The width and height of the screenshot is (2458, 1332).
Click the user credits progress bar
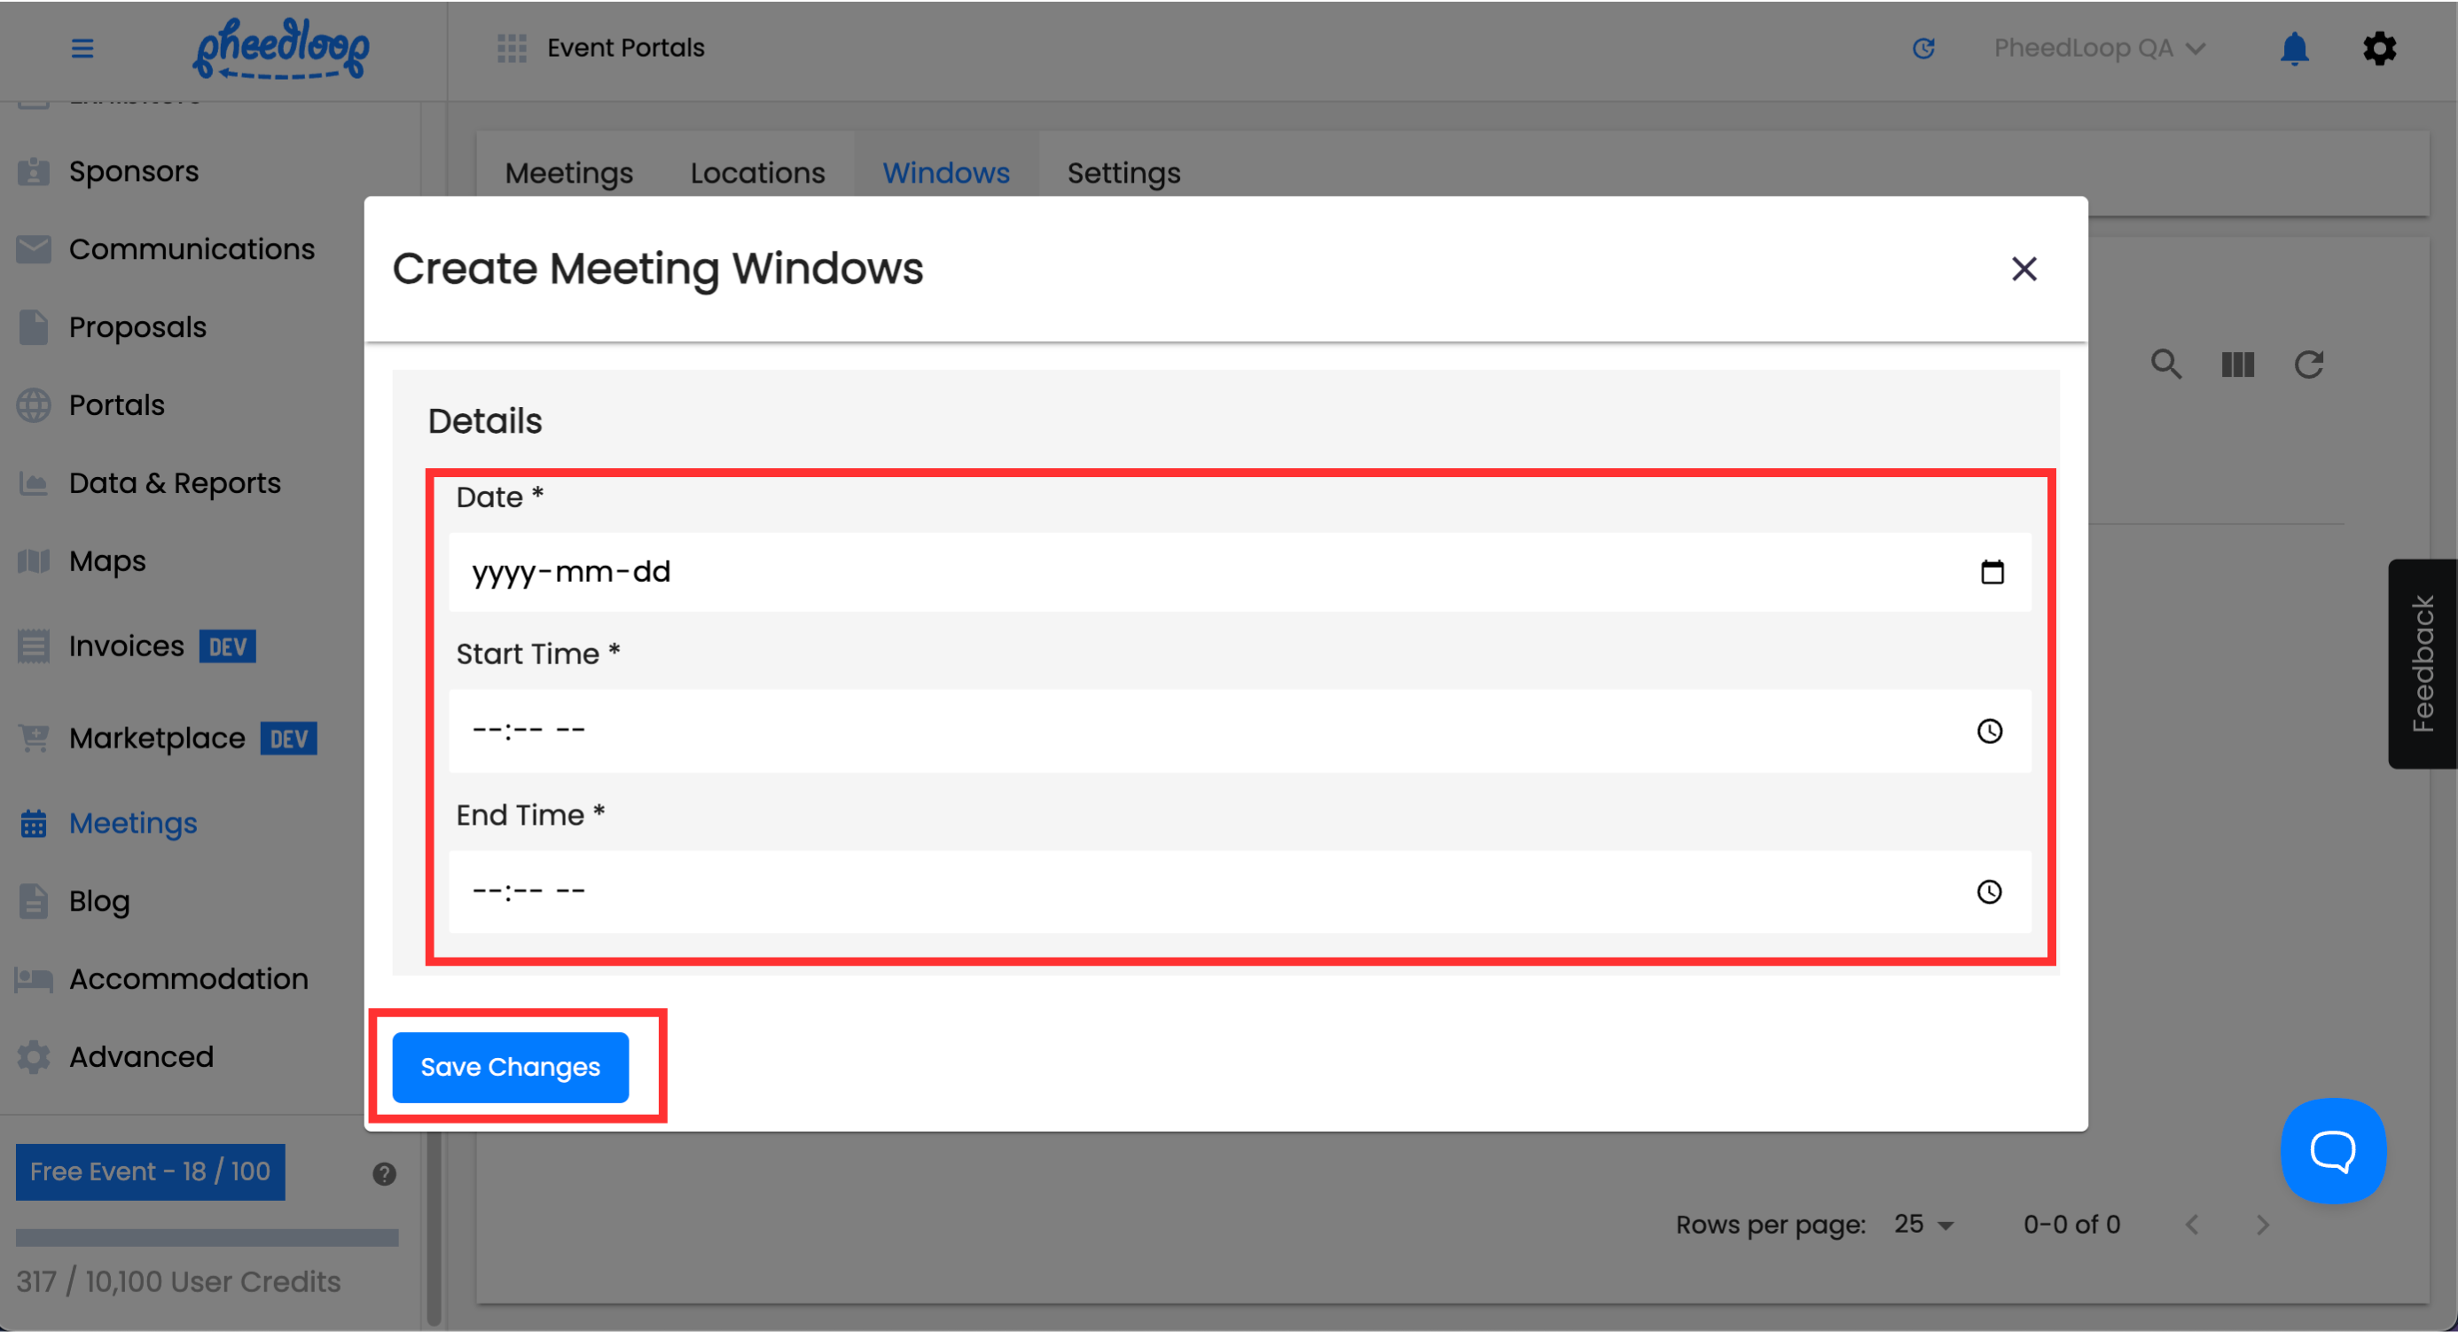coord(206,1237)
